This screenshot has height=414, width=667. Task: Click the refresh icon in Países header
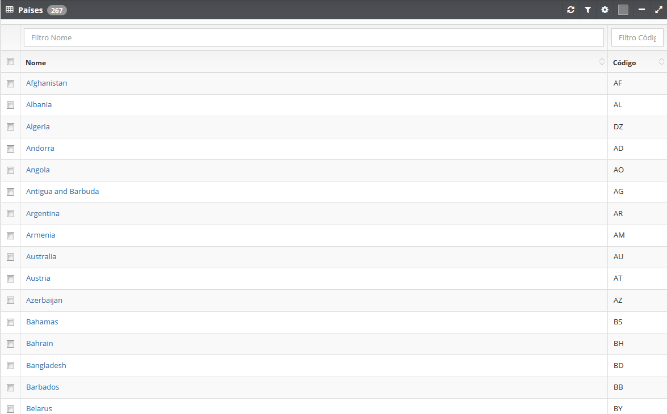click(x=571, y=10)
